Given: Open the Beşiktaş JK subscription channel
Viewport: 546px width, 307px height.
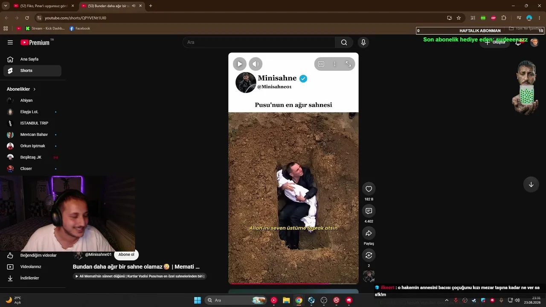Looking at the screenshot, I should pyautogui.click(x=32, y=157).
